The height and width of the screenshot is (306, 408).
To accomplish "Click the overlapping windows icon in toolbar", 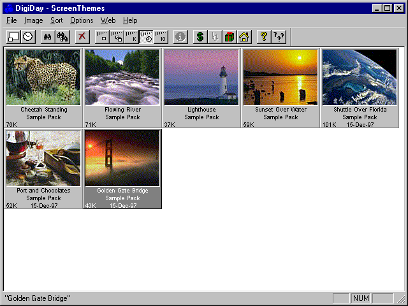I will pos(117,37).
